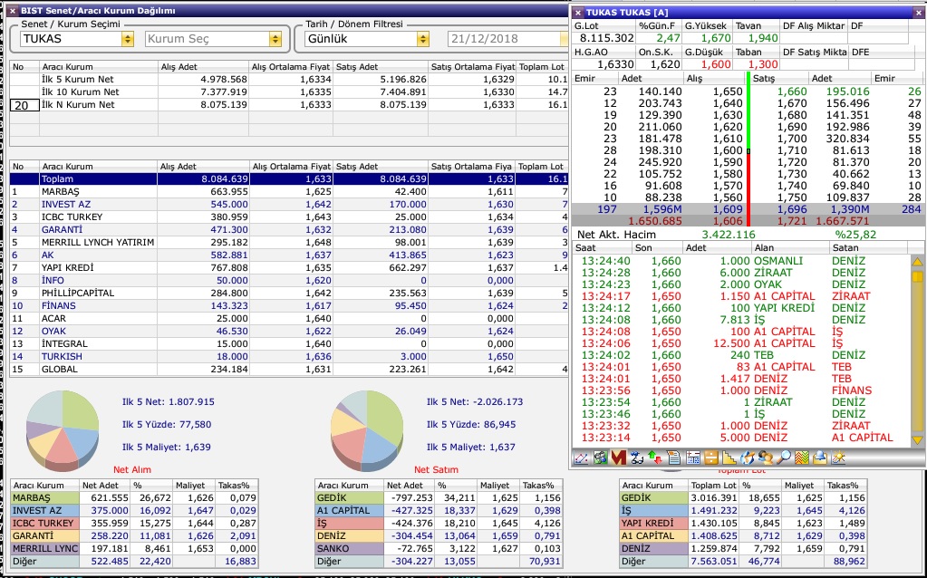The width and height of the screenshot is (927, 578).
Task: Click the Son column header in trades list
Action: click(x=659, y=248)
